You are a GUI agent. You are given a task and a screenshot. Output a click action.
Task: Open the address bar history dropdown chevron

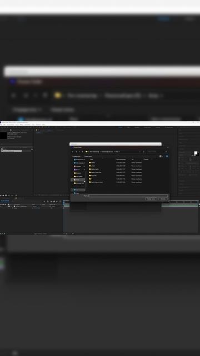click(139, 152)
